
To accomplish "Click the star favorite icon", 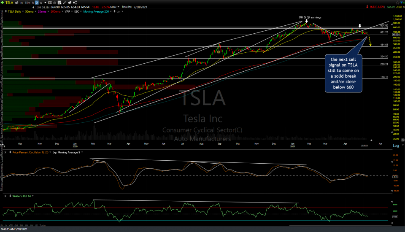I will 397,3.
